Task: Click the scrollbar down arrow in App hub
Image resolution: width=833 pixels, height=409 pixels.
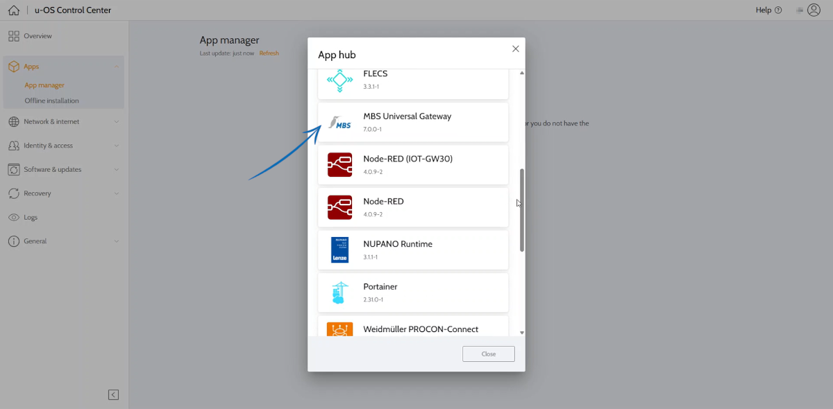Action: click(x=522, y=333)
